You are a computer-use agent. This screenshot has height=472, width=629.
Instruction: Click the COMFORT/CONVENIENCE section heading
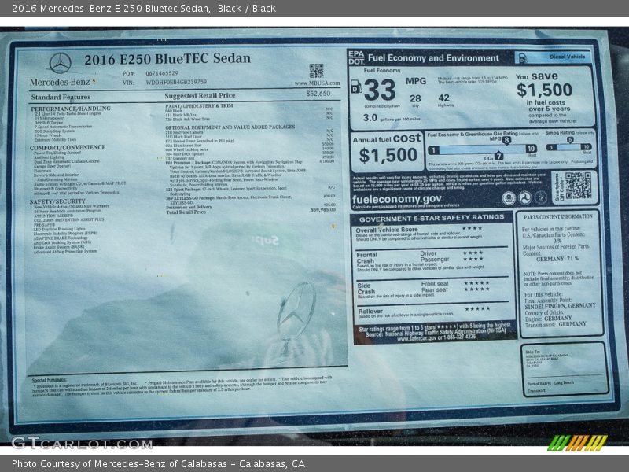tap(68, 147)
